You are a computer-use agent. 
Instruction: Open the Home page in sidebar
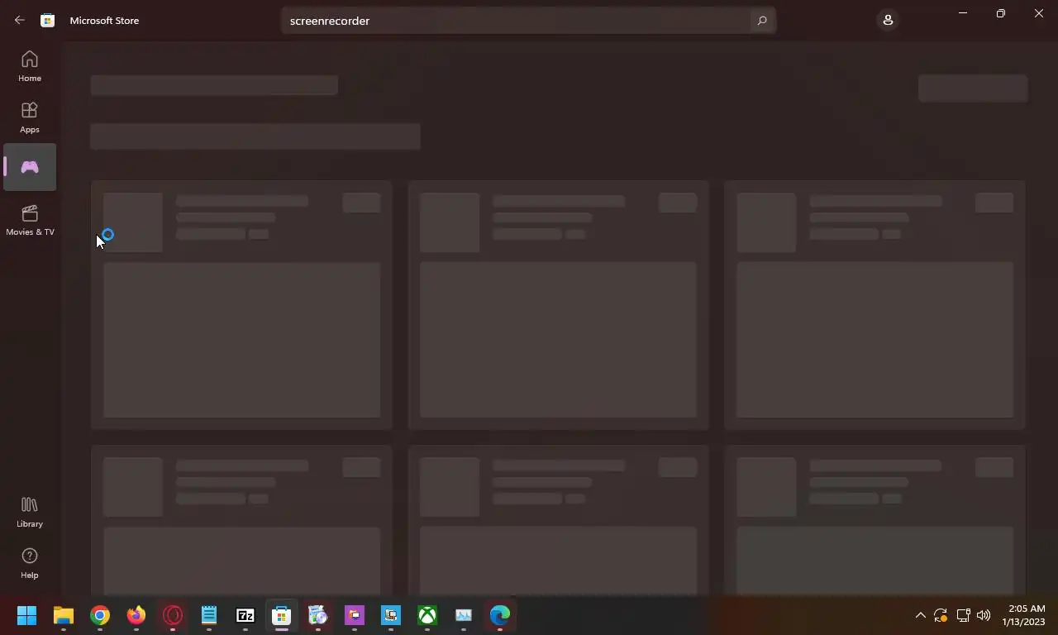click(x=30, y=66)
